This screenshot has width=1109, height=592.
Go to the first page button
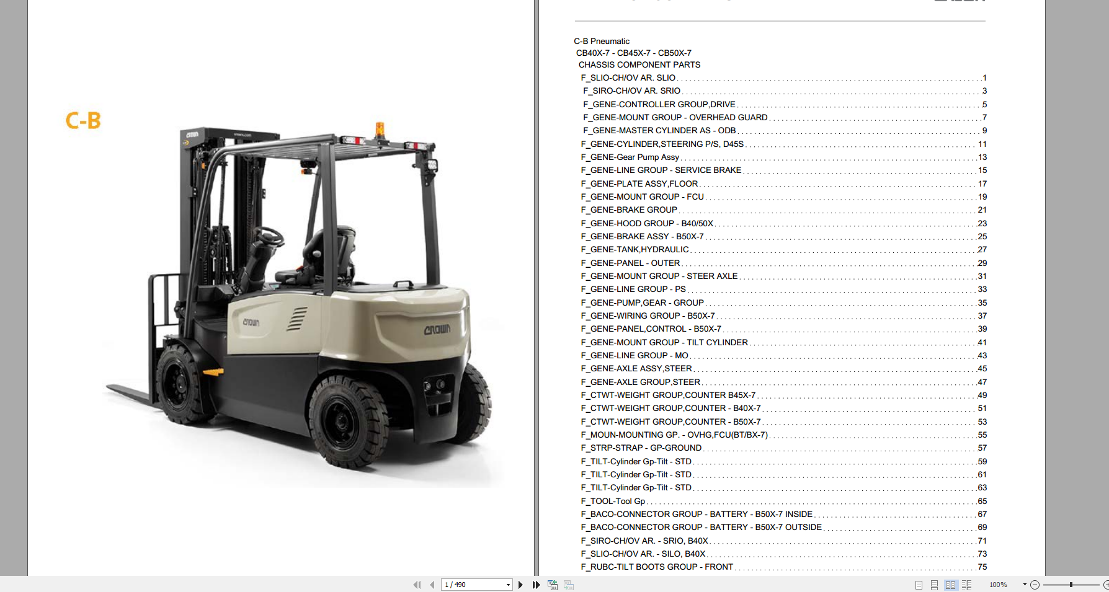417,585
